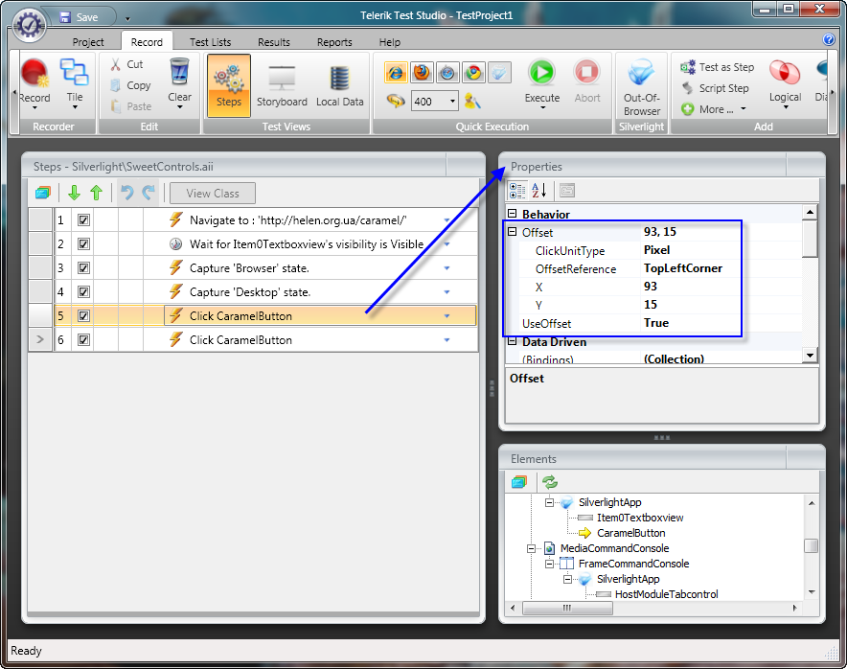847x669 pixels.
Task: Select Firefox browser for execution
Action: (422, 73)
